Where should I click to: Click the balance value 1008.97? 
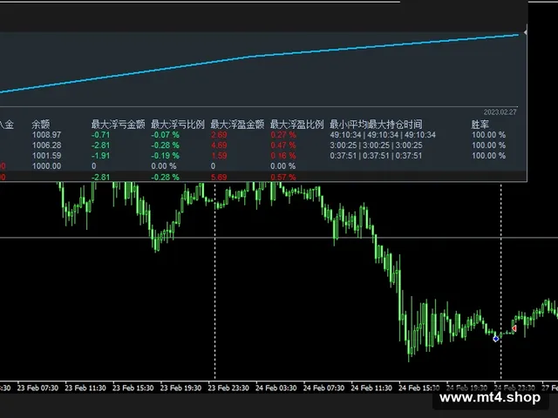[x=46, y=135]
